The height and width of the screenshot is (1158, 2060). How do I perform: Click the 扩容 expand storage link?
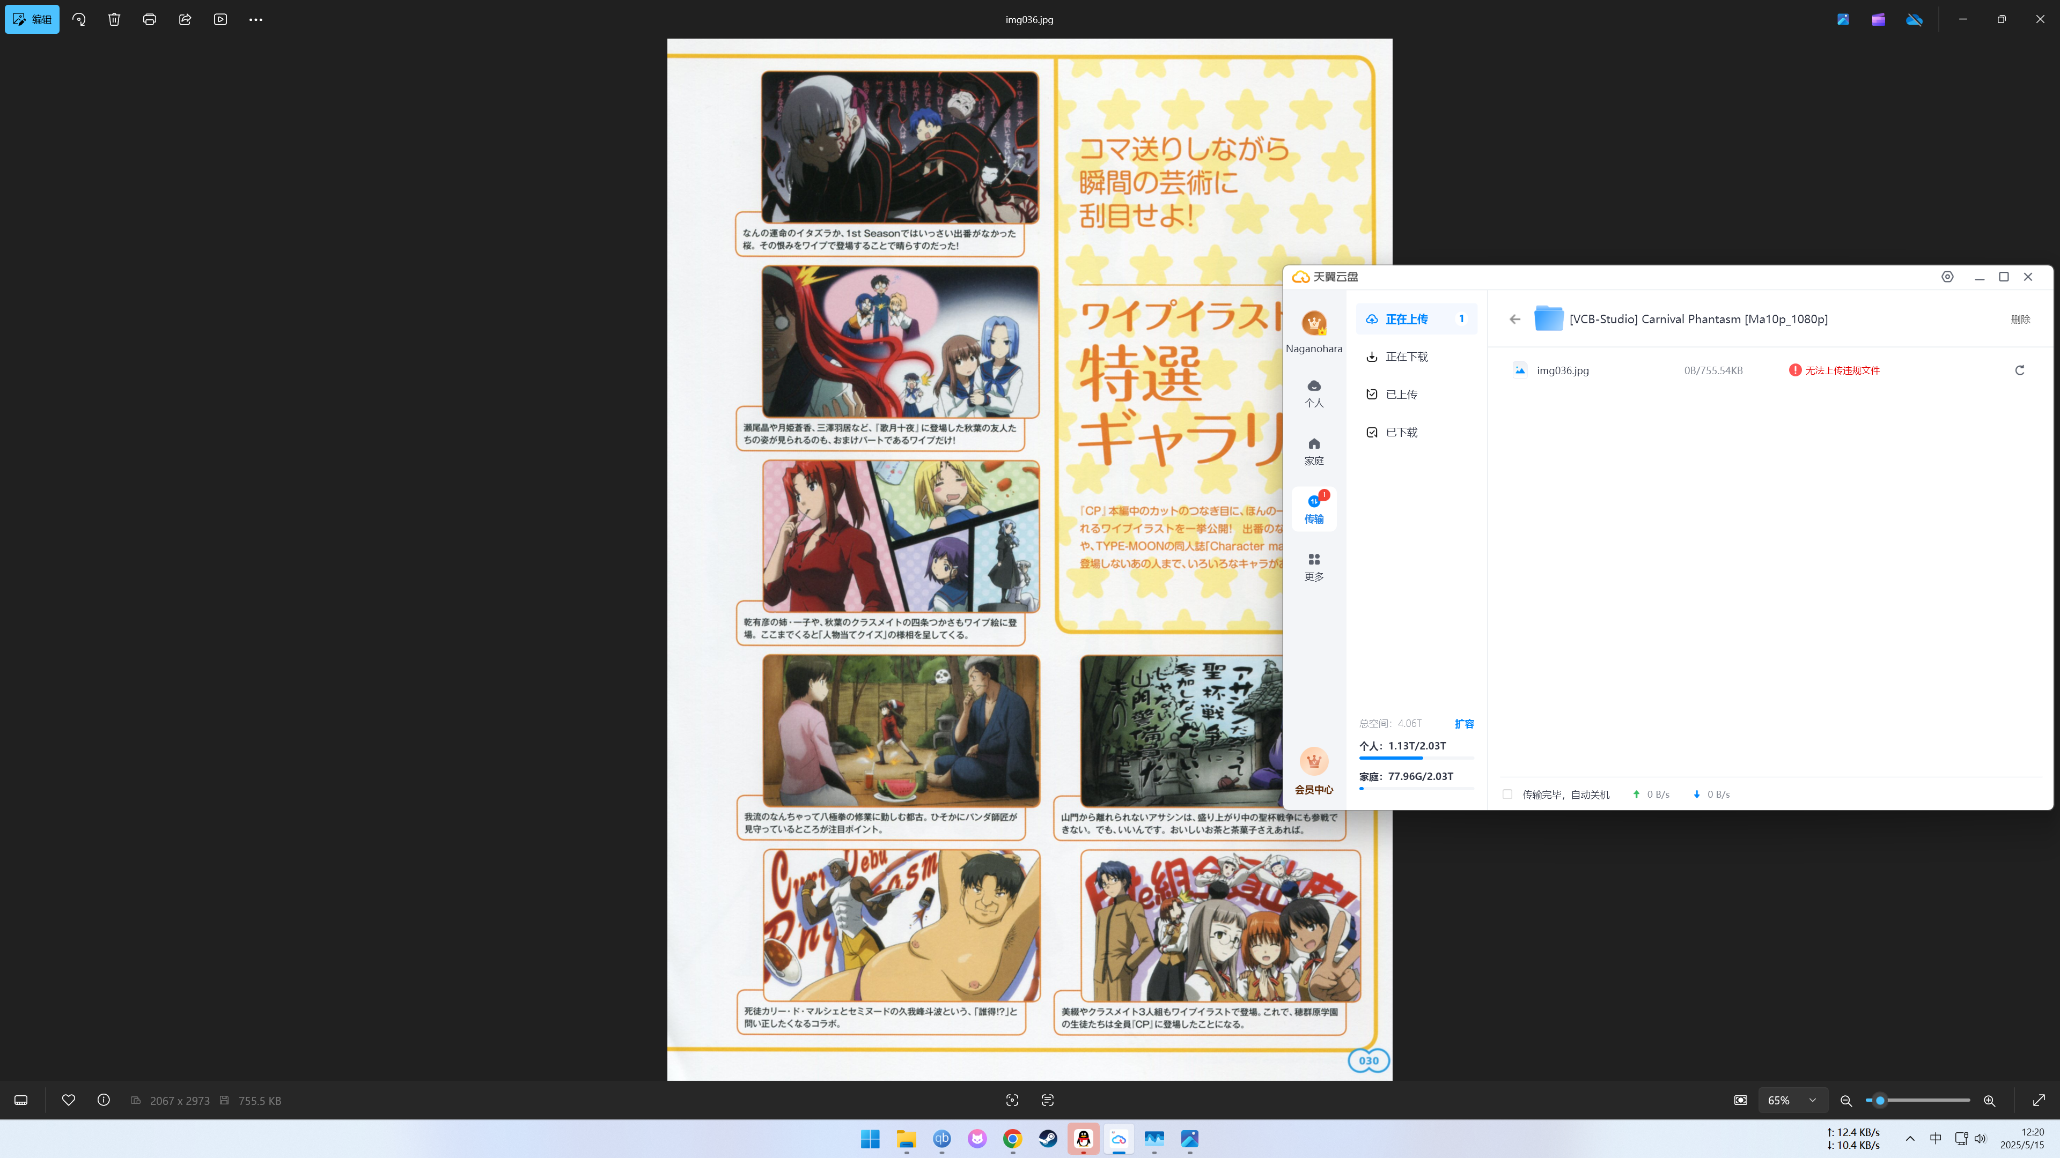point(1464,724)
